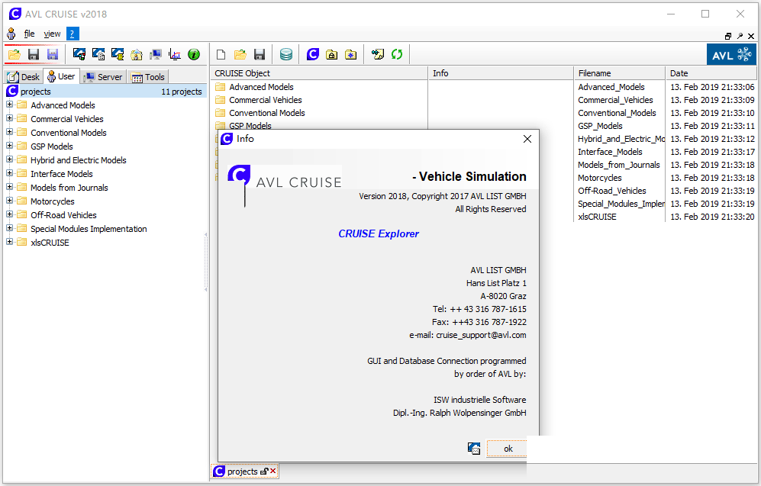Click the Models_from_Journals filename cell
The width and height of the screenshot is (761, 486).
point(619,165)
